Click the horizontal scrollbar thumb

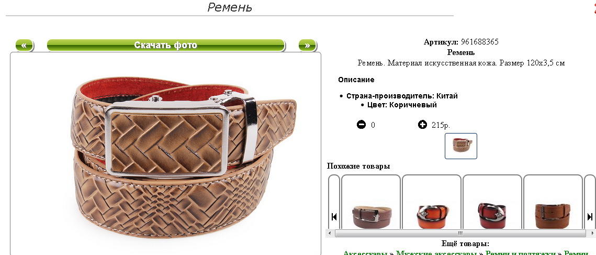click(x=460, y=233)
